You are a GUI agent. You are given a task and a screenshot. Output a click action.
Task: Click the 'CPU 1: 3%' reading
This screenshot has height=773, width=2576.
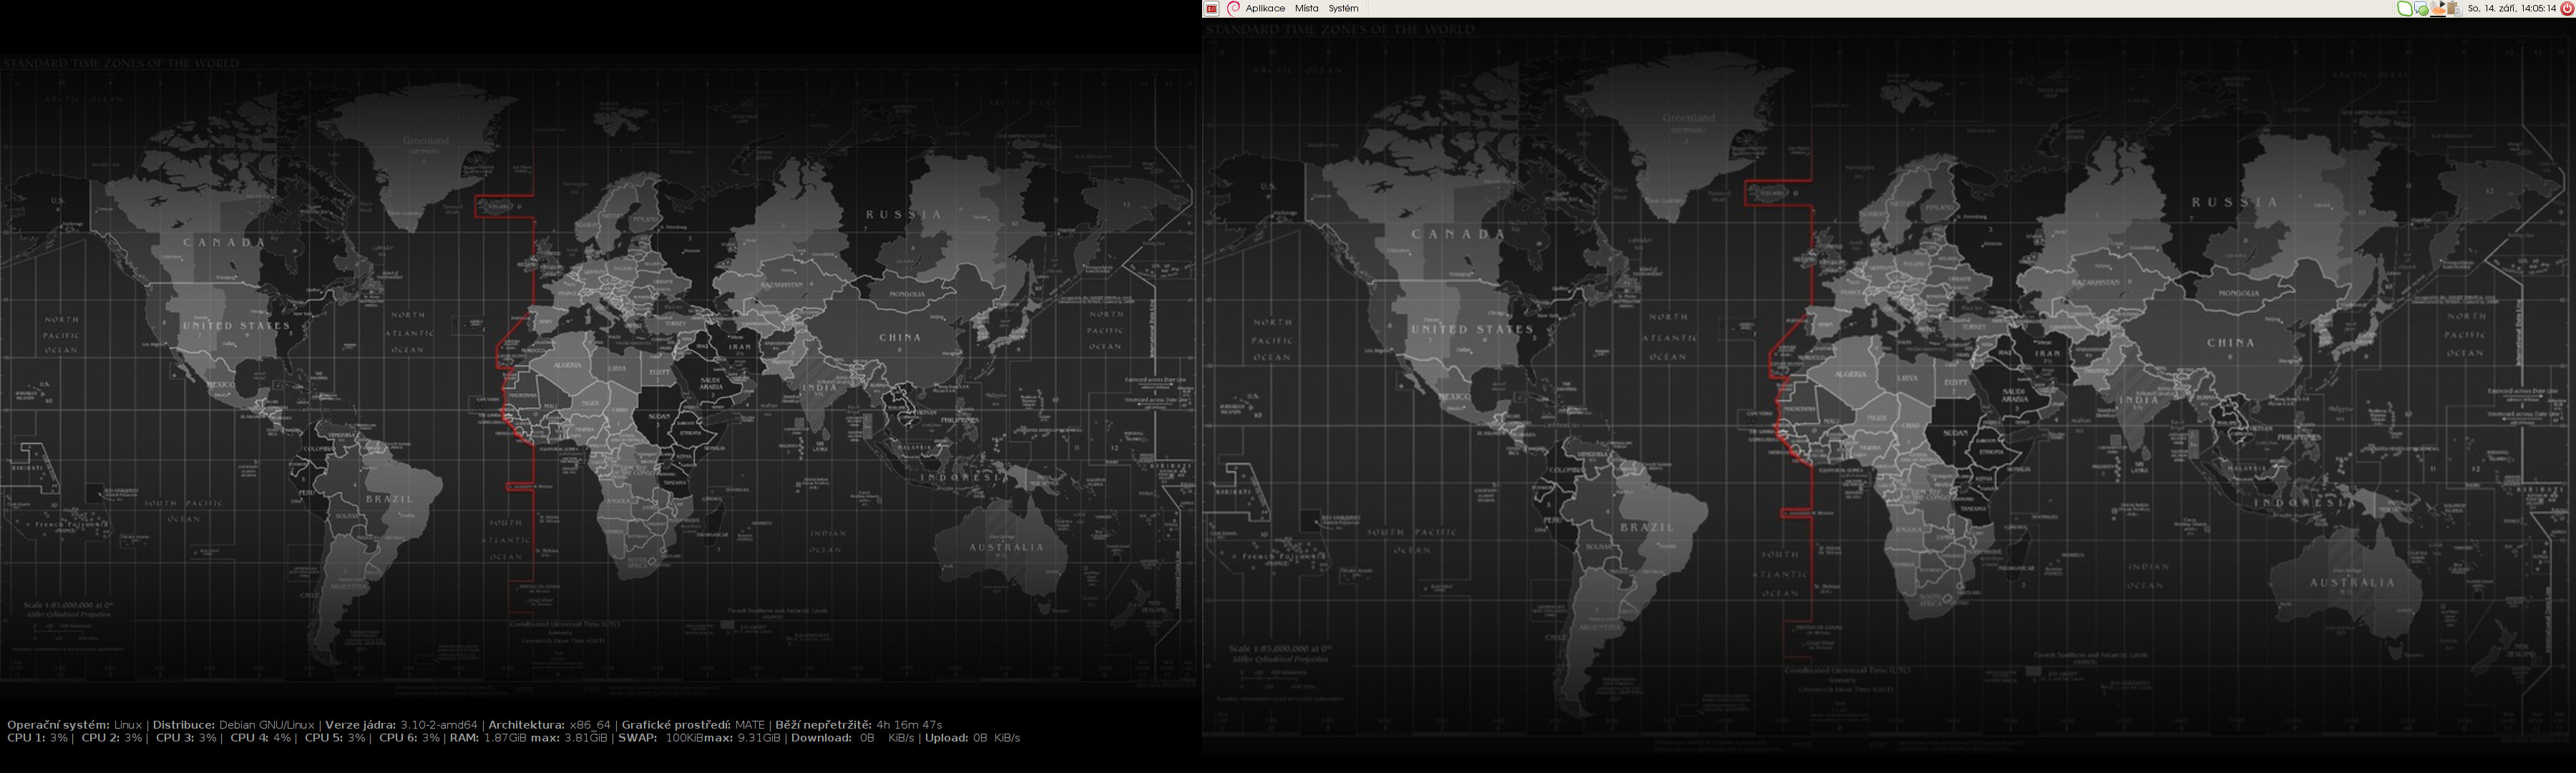37,738
